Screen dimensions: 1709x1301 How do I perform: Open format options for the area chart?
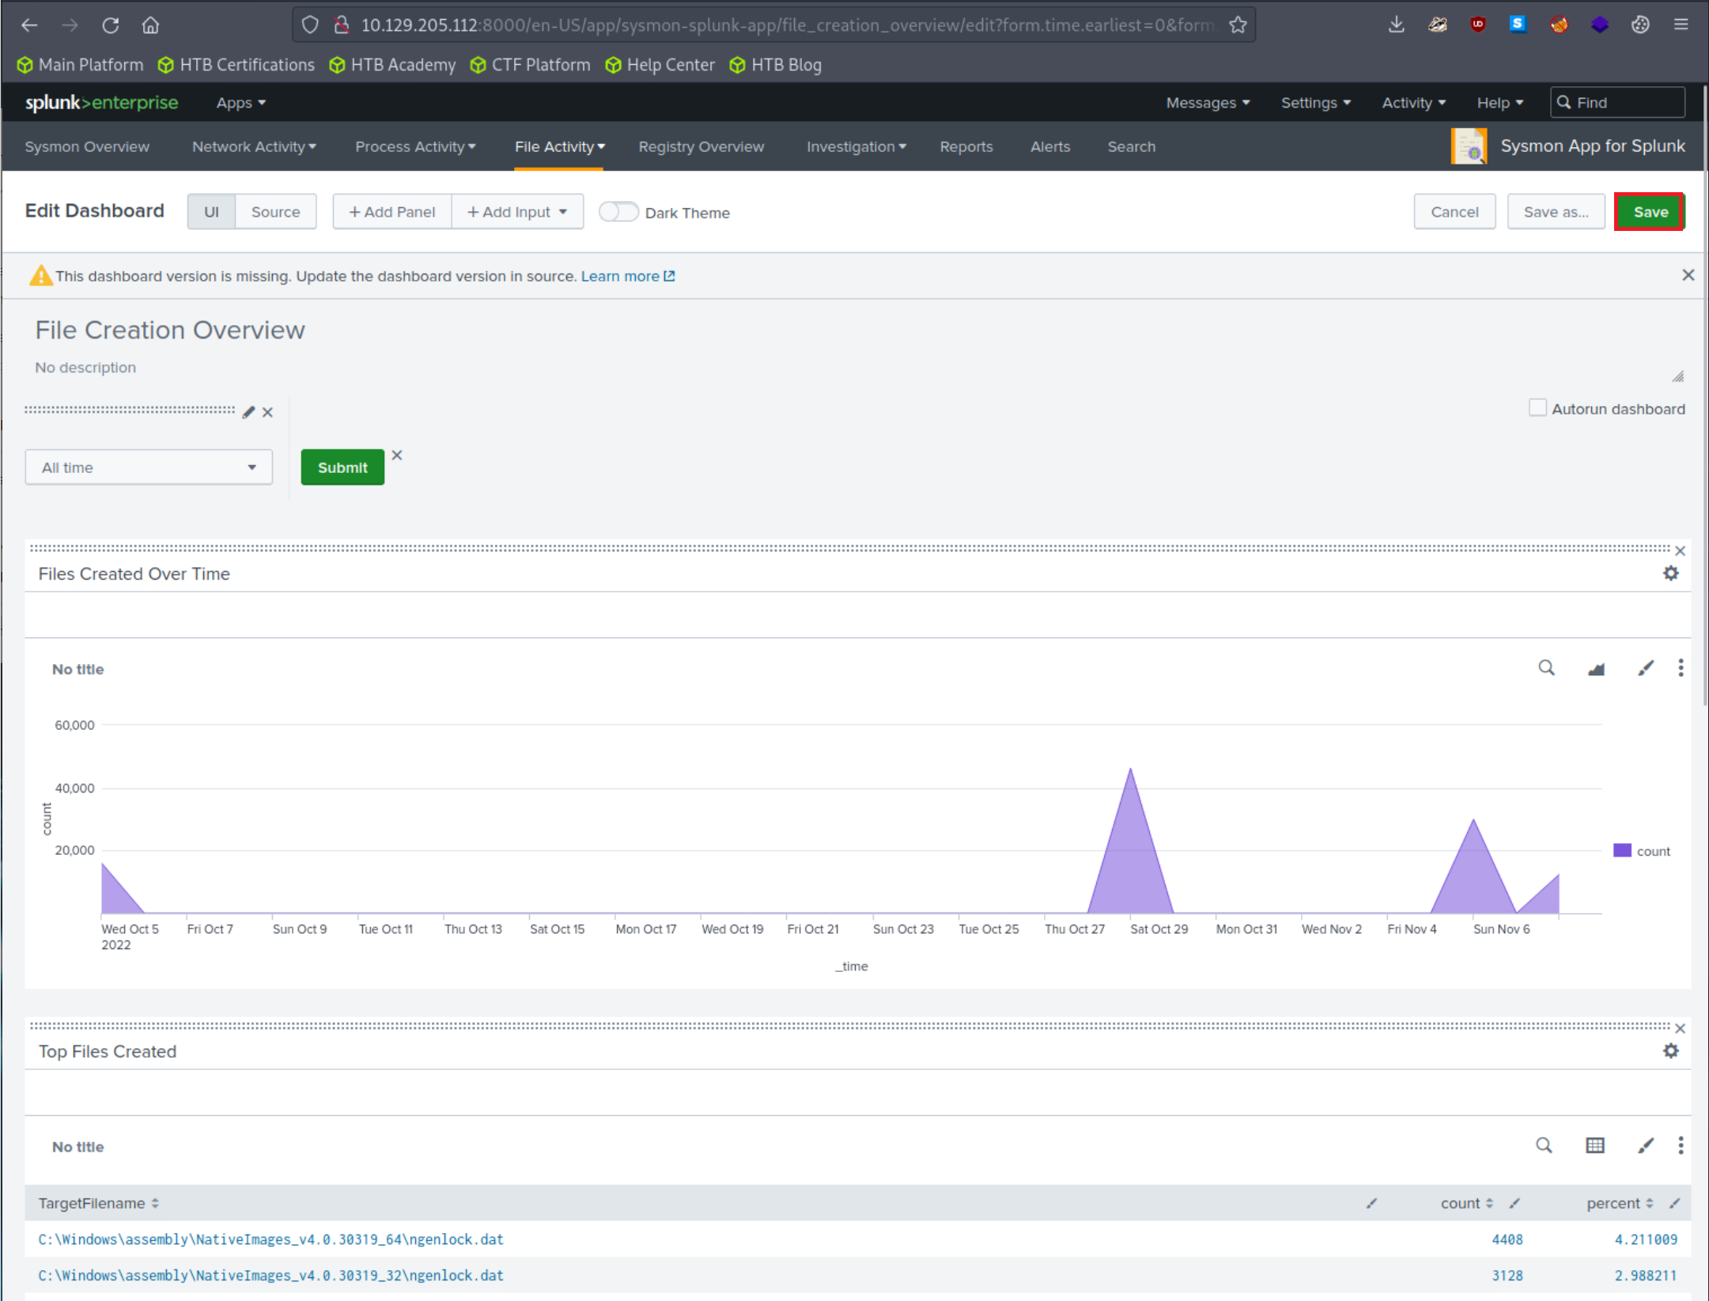(1646, 668)
